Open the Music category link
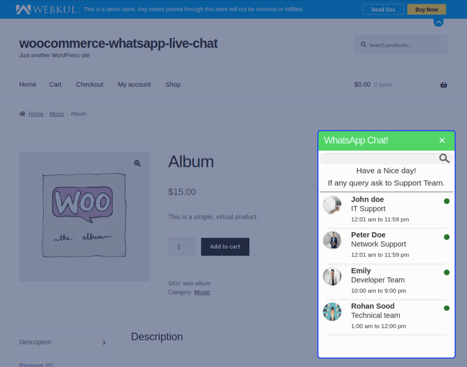 point(202,292)
